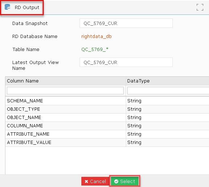
Task: Click the Table Name label
Action: tap(26, 50)
